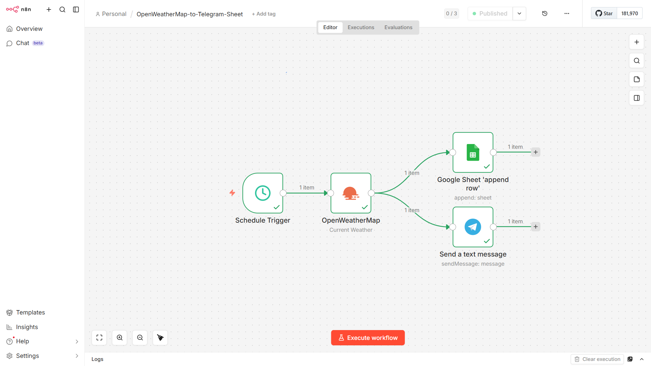
Task: Add a sticky note from canvas toolbar
Action: coord(636,79)
